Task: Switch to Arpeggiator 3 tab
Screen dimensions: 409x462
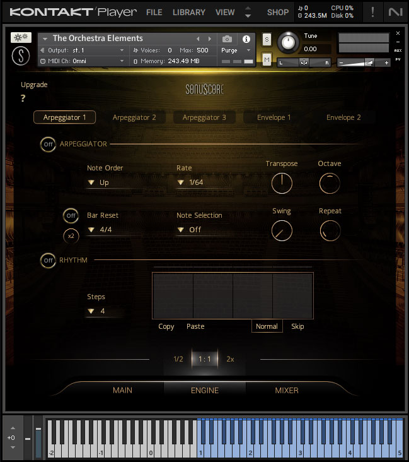Action: (x=204, y=117)
